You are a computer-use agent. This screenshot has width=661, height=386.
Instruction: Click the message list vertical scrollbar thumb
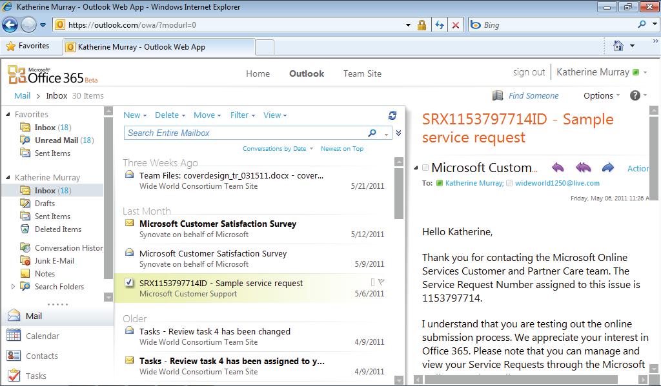click(x=399, y=193)
